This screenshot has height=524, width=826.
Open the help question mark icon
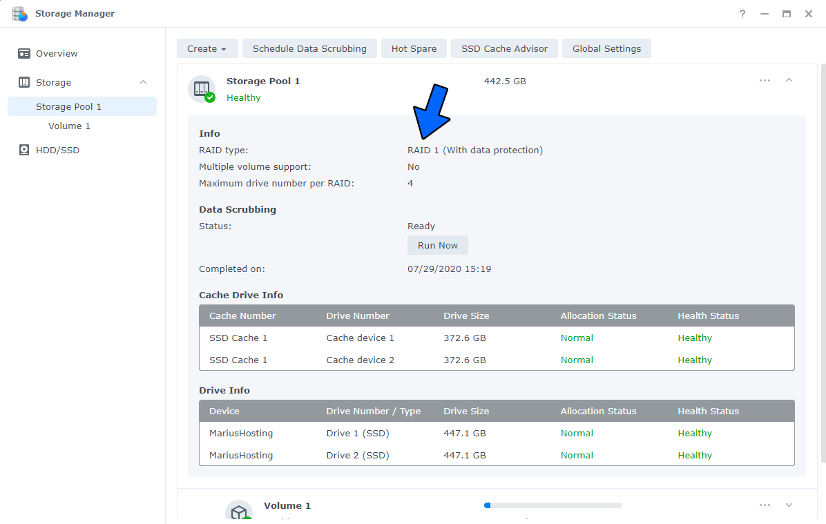coord(742,14)
